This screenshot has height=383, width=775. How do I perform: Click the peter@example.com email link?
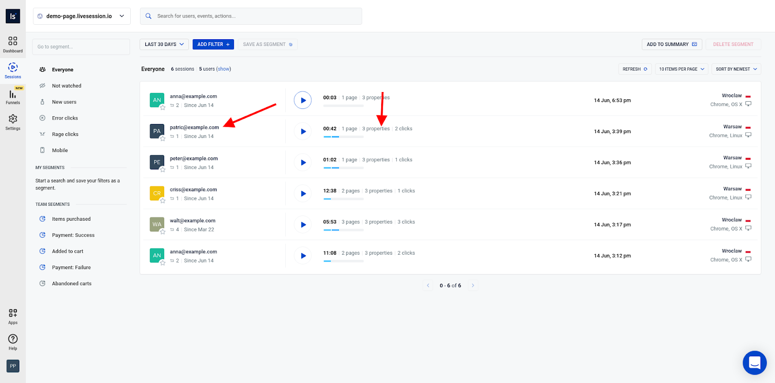[194, 159]
